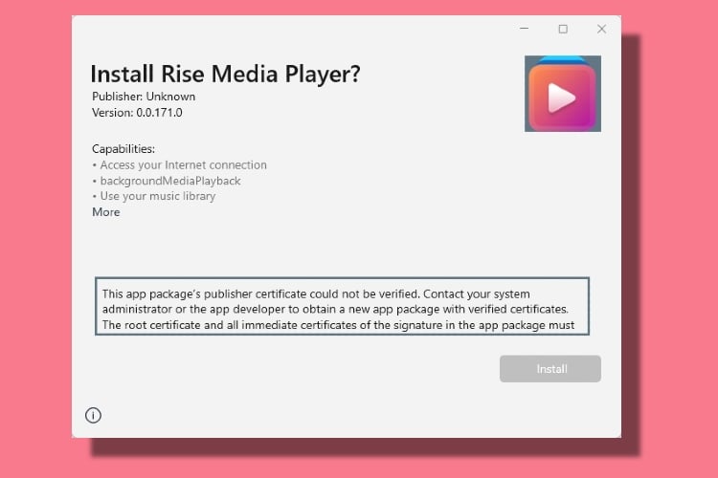The image size is (718, 478).
Task: Select the 'Publisher: Unknown' text
Action: coord(144,97)
